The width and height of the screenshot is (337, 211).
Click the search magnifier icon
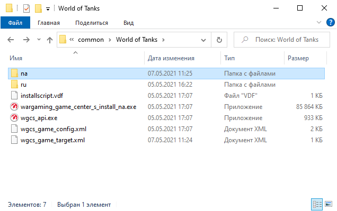click(245, 40)
